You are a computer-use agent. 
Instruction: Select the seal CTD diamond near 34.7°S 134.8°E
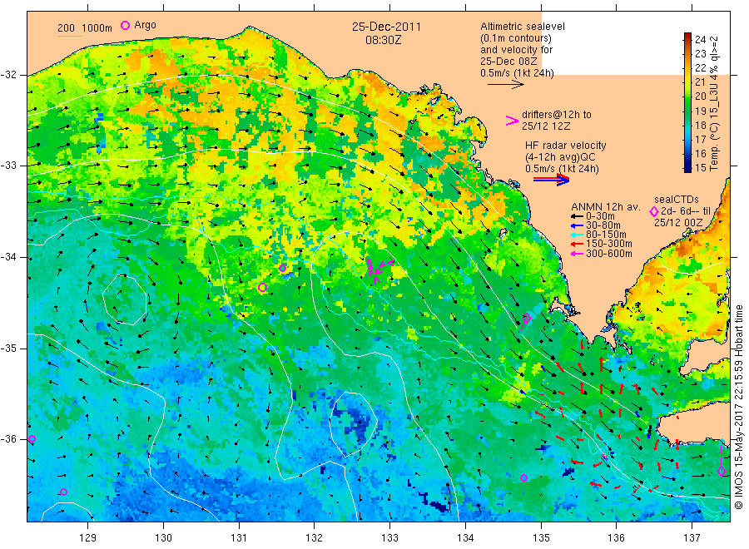(x=527, y=318)
